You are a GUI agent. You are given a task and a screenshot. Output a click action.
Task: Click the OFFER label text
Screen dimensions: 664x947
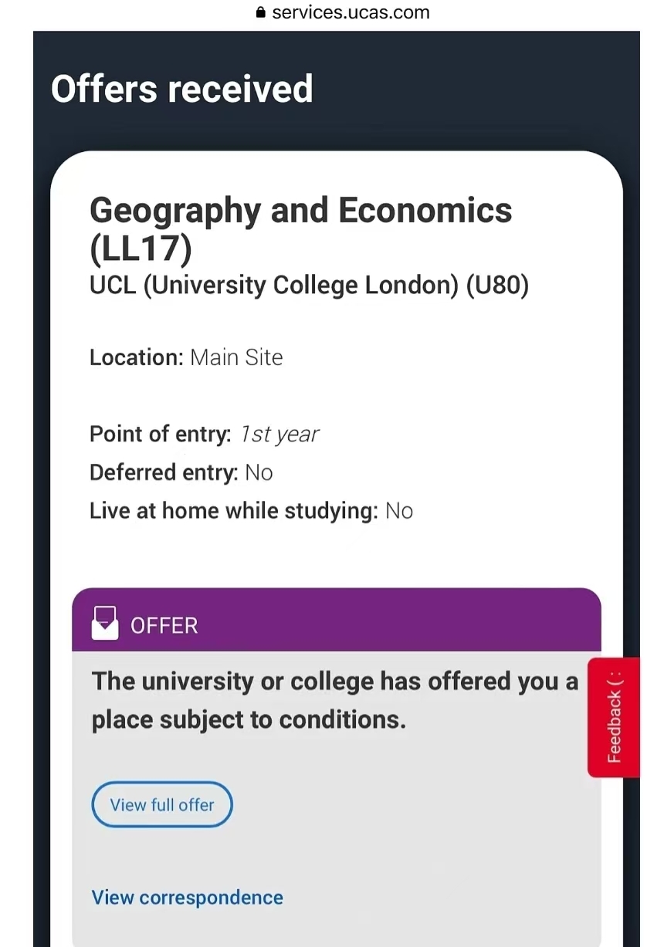coord(164,625)
